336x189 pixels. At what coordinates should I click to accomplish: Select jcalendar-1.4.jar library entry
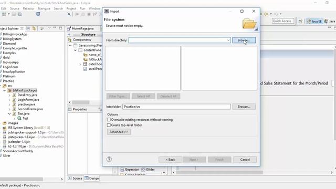tap(16, 142)
